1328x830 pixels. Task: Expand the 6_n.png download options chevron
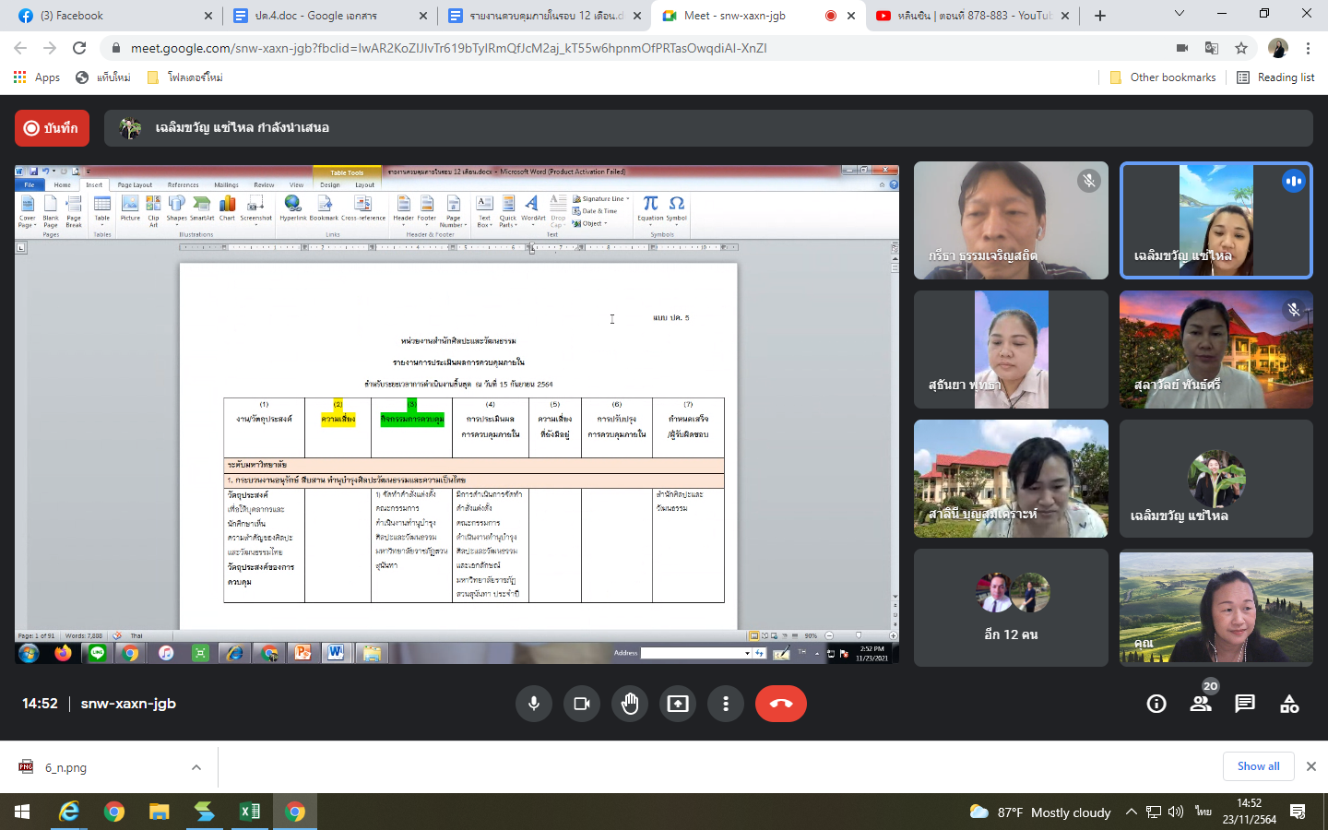click(x=196, y=767)
